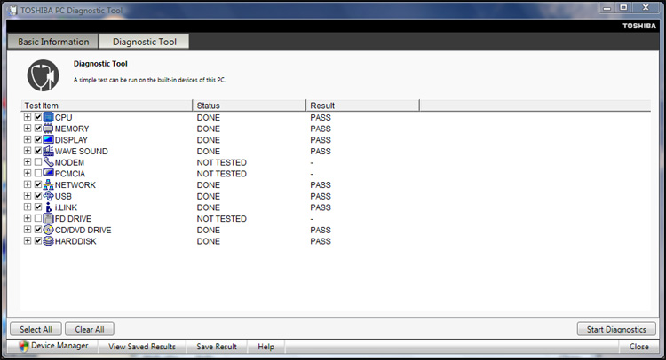This screenshot has width=666, height=360.
Task: Select the CD/DVD DRIVE row label
Action: [x=83, y=230]
